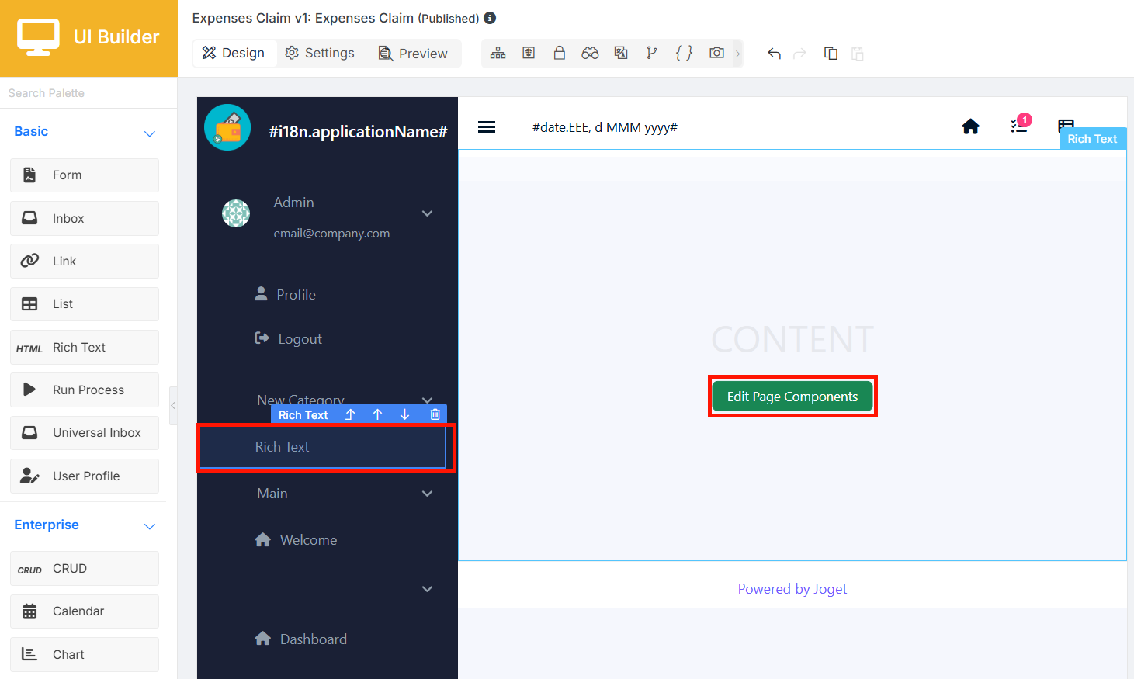Image resolution: width=1134 pixels, height=679 pixels.
Task: Expand the Admin user dropdown chevron
Action: click(427, 213)
